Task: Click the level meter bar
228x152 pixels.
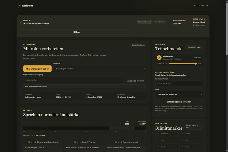Action: coord(85,128)
